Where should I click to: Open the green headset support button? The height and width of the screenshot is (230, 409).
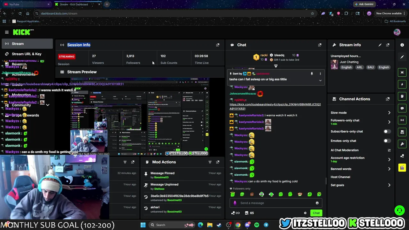pos(399,211)
